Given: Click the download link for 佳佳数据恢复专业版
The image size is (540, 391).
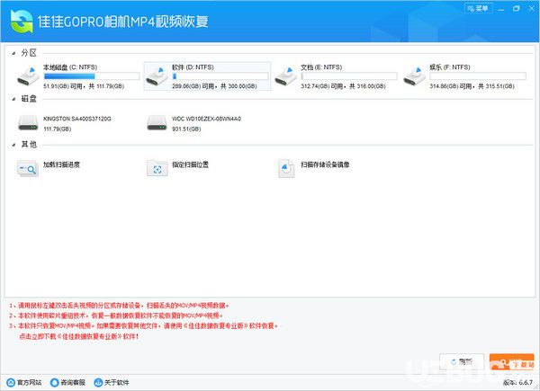Looking at the screenshot, I should 79,336.
